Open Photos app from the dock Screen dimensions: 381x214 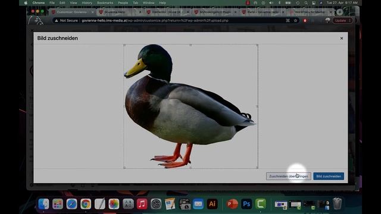114,204
